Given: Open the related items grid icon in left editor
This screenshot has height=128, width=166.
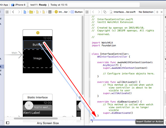Looking at the screenshot, I should (x=7, y=12).
